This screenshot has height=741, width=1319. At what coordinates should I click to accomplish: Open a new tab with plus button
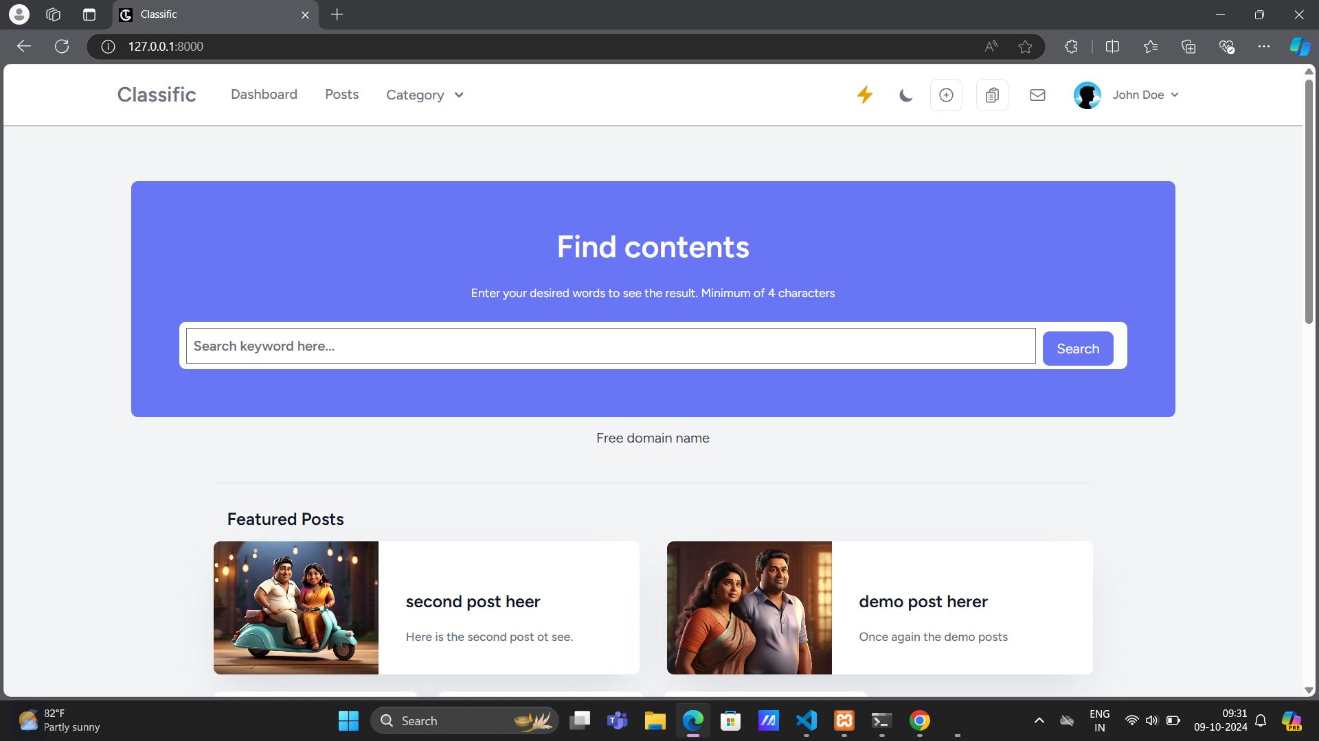click(337, 14)
